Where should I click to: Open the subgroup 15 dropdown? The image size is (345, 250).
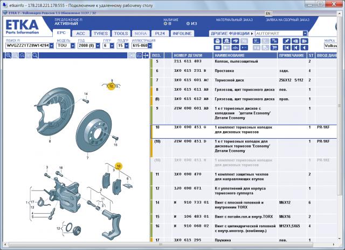(x=127, y=46)
